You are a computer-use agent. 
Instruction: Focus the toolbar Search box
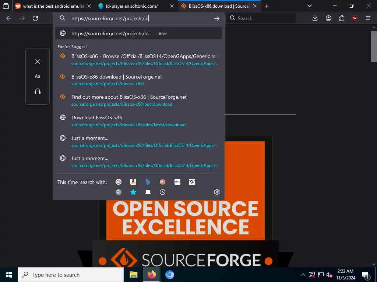coord(262,18)
